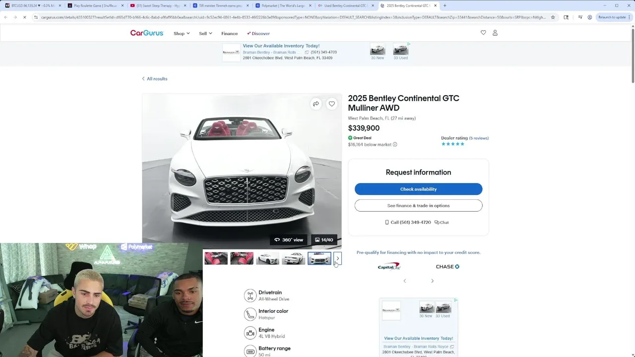Close the Polymarket tab
Viewport: 635px width, 357px height.
point(310,5)
